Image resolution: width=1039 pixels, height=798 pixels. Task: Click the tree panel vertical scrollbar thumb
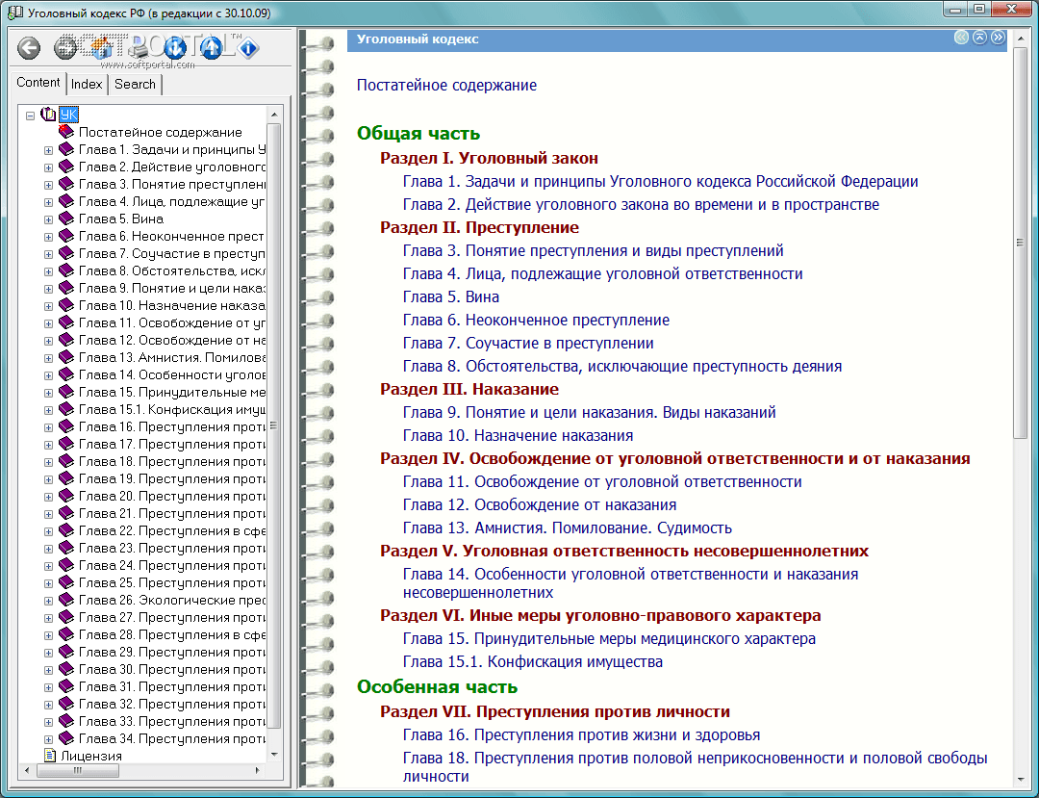tap(273, 425)
